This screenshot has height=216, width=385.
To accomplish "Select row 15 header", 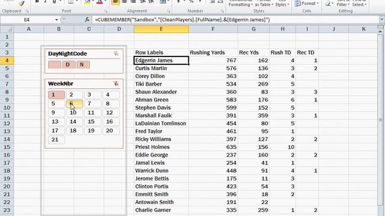I will click(x=7, y=147).
